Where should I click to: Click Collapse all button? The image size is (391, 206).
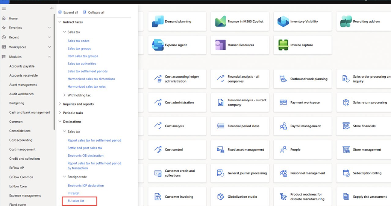point(94,12)
